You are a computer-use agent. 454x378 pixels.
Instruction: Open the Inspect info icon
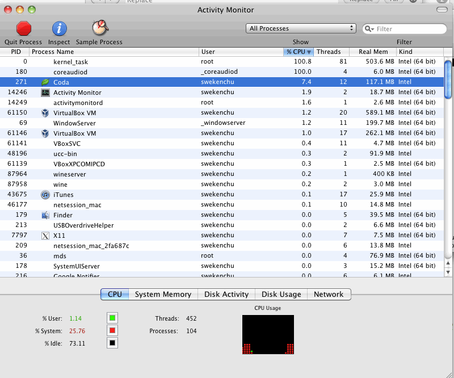60,29
